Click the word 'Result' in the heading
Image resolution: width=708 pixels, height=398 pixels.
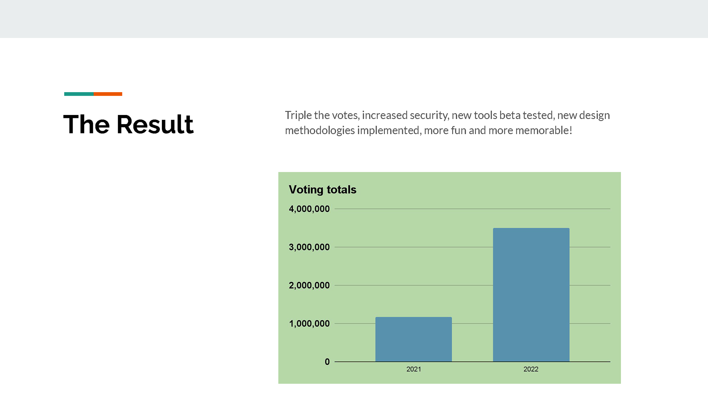pos(155,124)
